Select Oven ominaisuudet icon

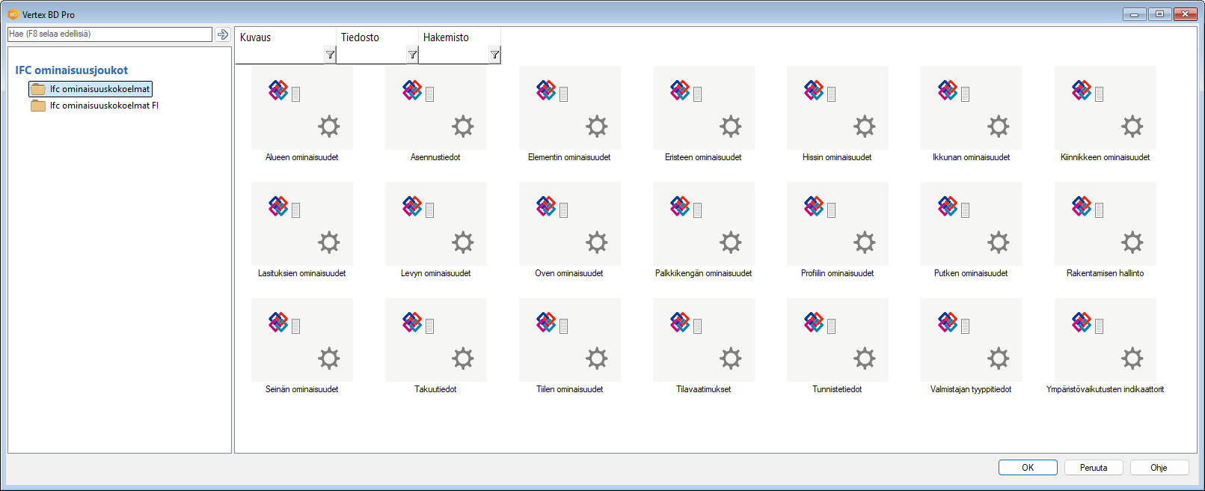[570, 224]
